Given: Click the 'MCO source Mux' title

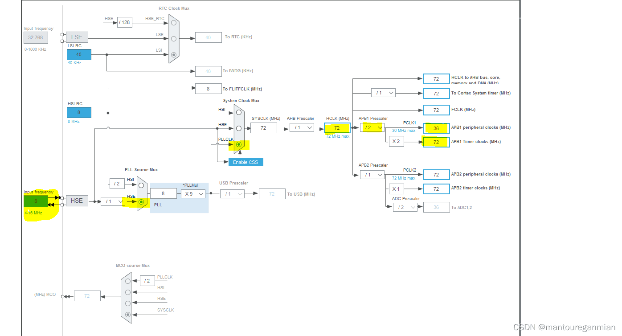Looking at the screenshot, I should tap(133, 266).
